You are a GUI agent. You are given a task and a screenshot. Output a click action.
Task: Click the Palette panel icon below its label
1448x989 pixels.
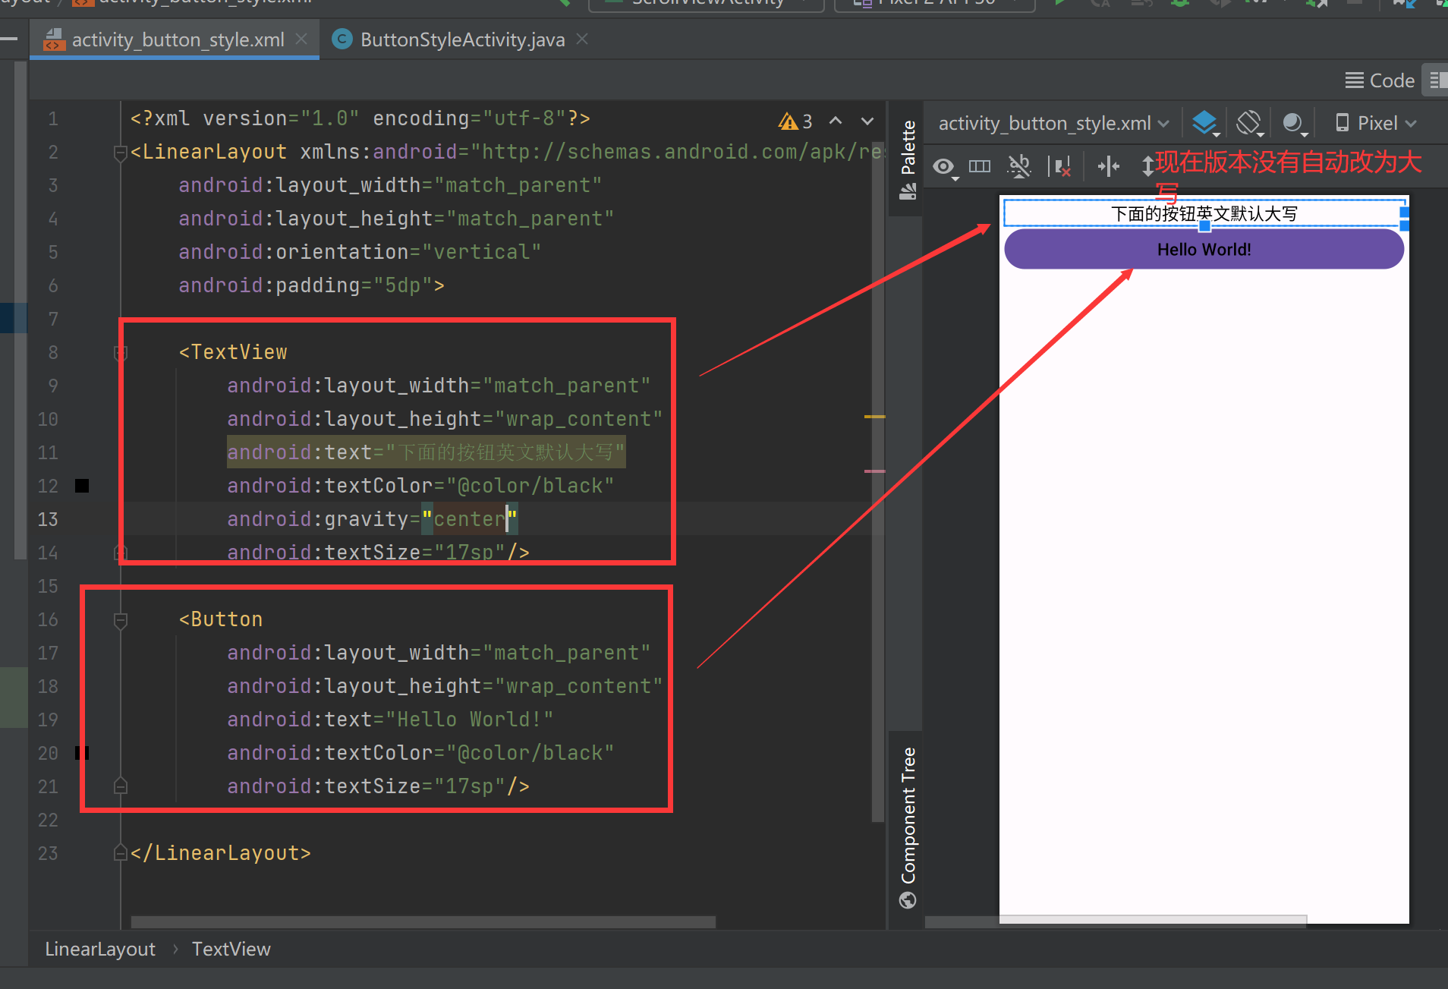[x=908, y=192]
